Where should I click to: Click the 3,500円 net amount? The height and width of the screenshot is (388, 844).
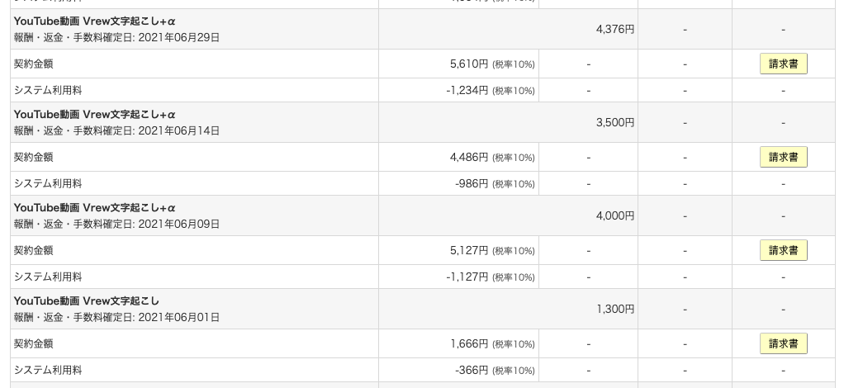614,122
